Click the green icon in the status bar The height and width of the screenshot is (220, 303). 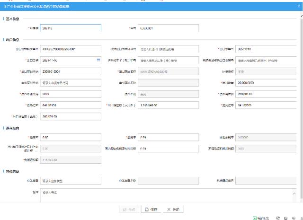pos(256,218)
